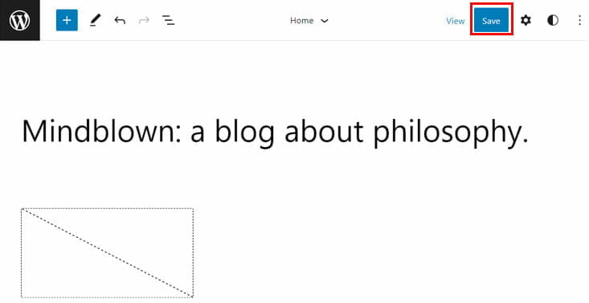Undo the last change

pyautogui.click(x=120, y=20)
